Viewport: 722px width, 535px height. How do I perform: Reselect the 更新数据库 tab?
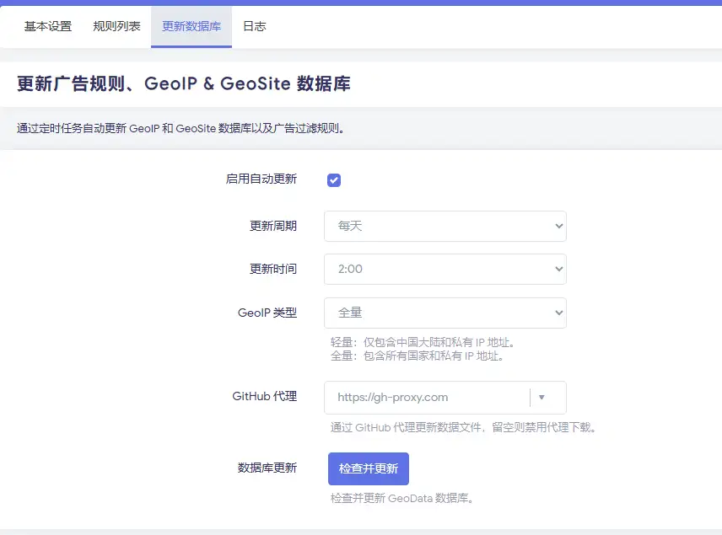[190, 26]
